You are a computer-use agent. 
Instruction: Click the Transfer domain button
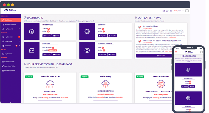point(112,36)
